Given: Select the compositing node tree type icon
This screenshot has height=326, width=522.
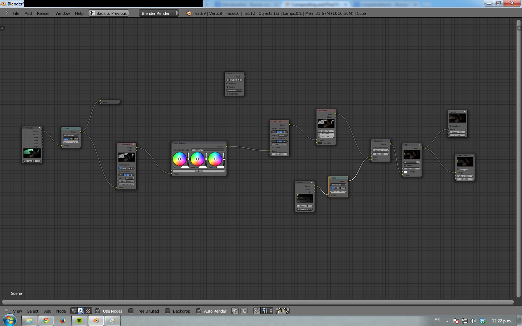Looking at the screenshot, I should pos(81,311).
